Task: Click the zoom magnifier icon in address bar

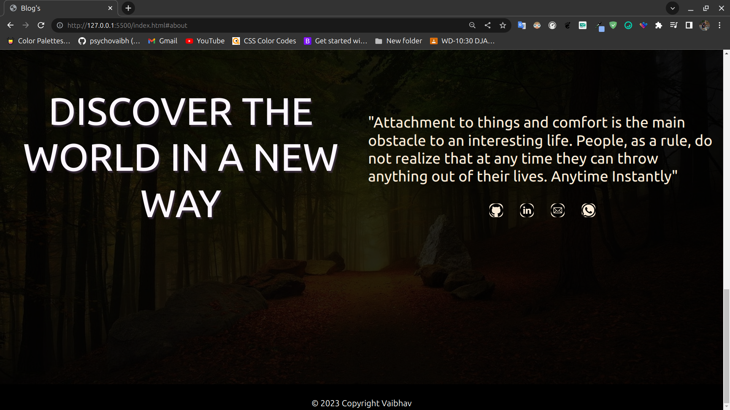Action: 472,25
